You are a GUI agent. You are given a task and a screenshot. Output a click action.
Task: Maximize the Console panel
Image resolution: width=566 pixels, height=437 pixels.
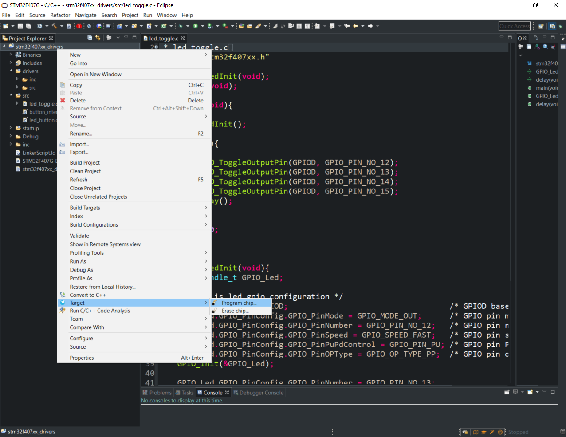[553, 392]
